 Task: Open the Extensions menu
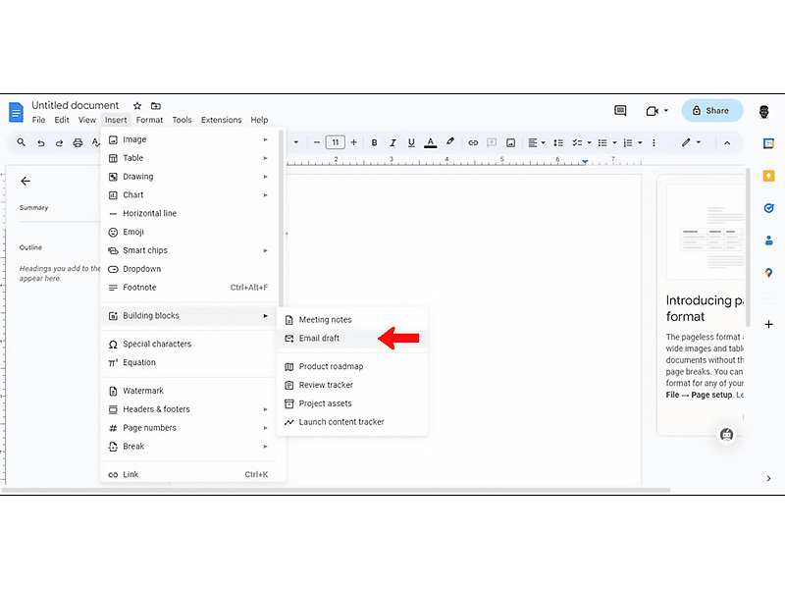[222, 120]
